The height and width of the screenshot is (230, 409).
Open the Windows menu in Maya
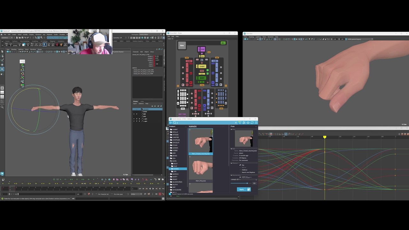(x=38, y=34)
